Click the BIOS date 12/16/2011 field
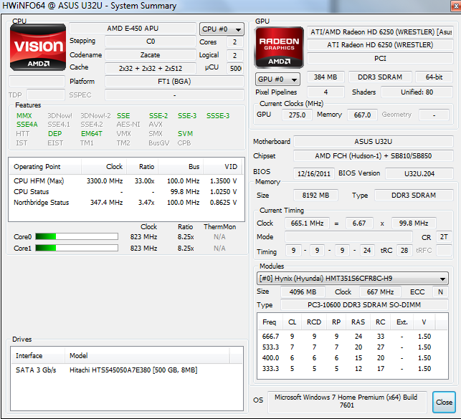The width and height of the screenshot is (461, 419). pyautogui.click(x=314, y=173)
